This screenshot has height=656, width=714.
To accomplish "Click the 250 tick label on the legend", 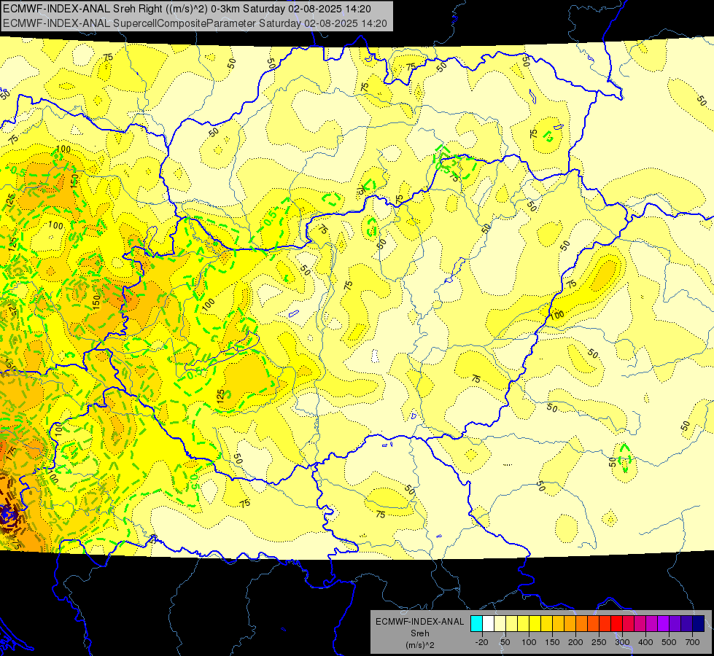I will tap(599, 642).
